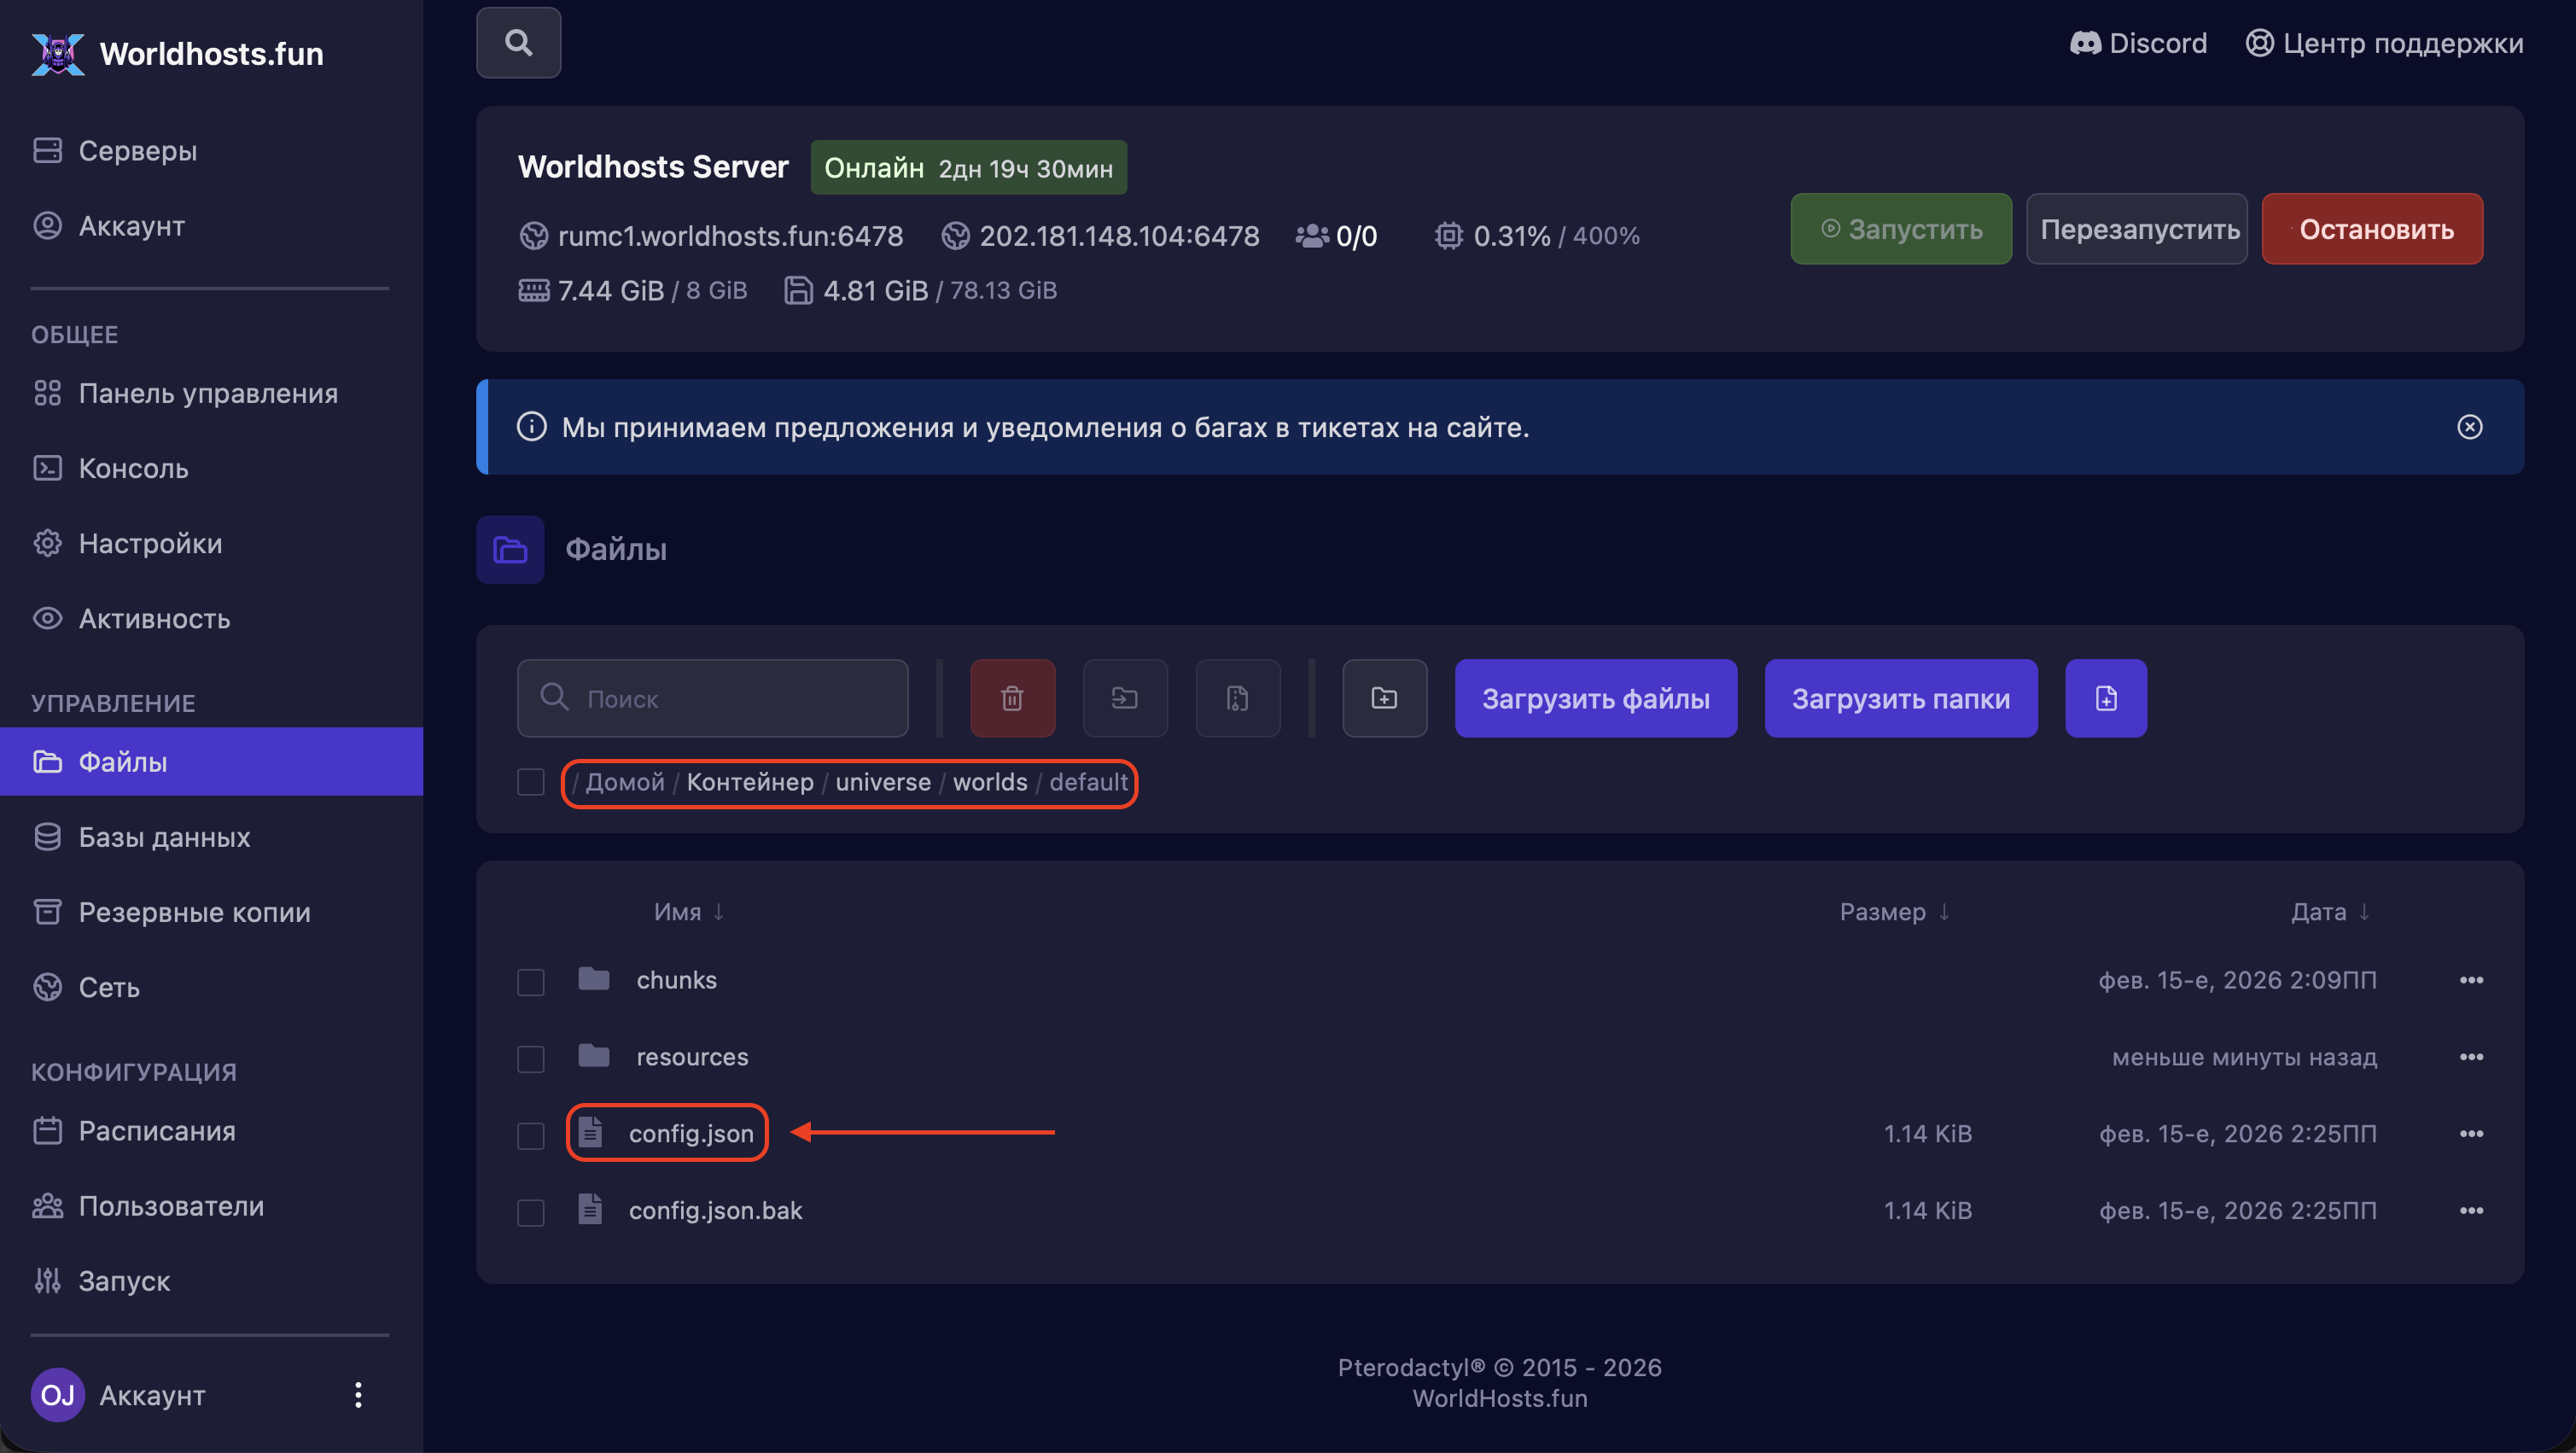Open the three-dot menu for config.json.bak

2471,1211
